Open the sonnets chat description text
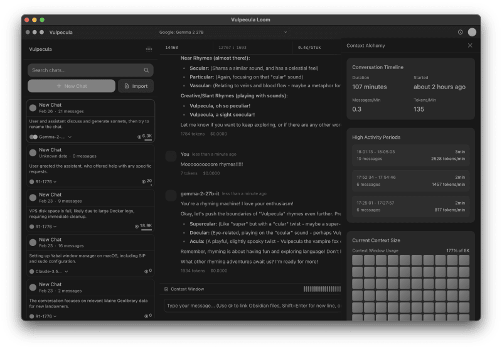The width and height of the screenshot is (502, 349). 89,124
